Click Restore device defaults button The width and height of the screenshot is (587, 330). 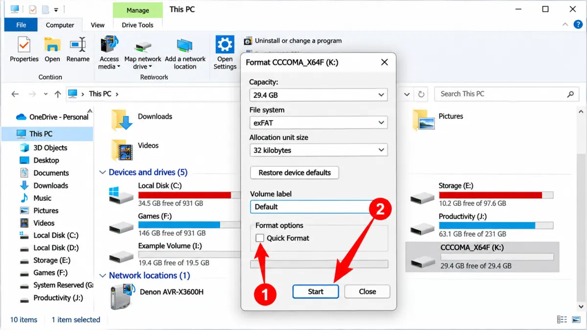(x=294, y=173)
